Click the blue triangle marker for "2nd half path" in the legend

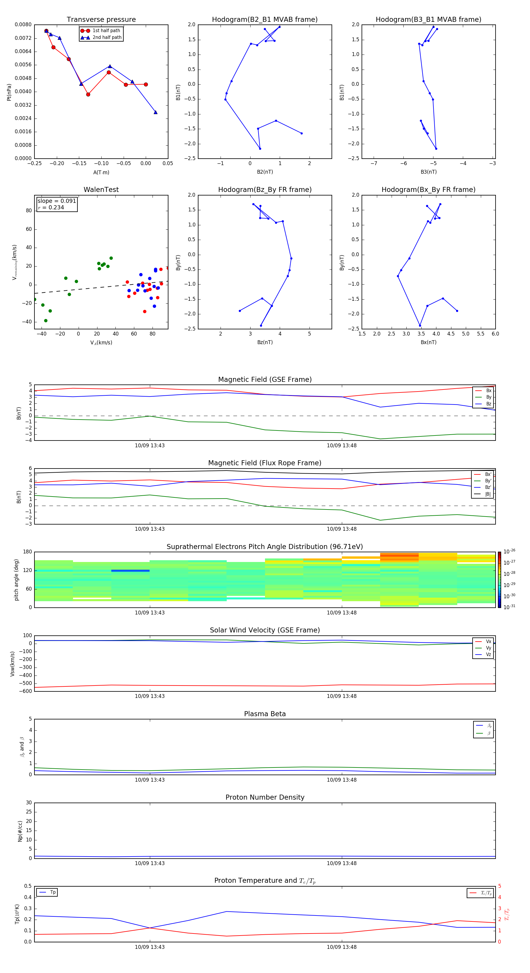[85, 37]
